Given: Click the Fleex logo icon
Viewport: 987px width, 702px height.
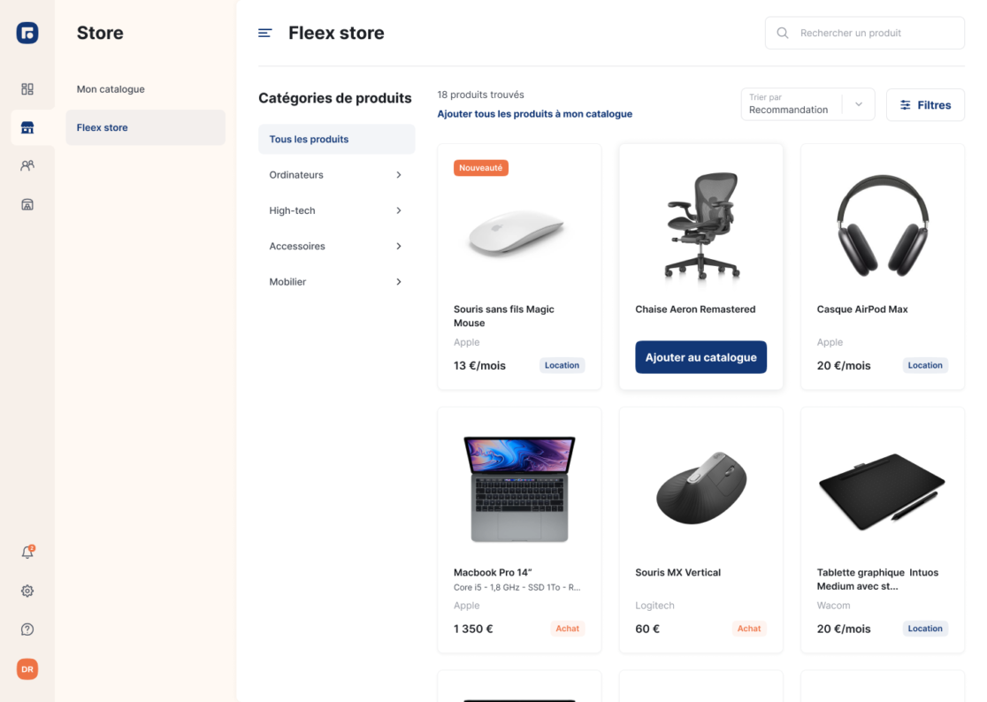Looking at the screenshot, I should pyautogui.click(x=27, y=33).
